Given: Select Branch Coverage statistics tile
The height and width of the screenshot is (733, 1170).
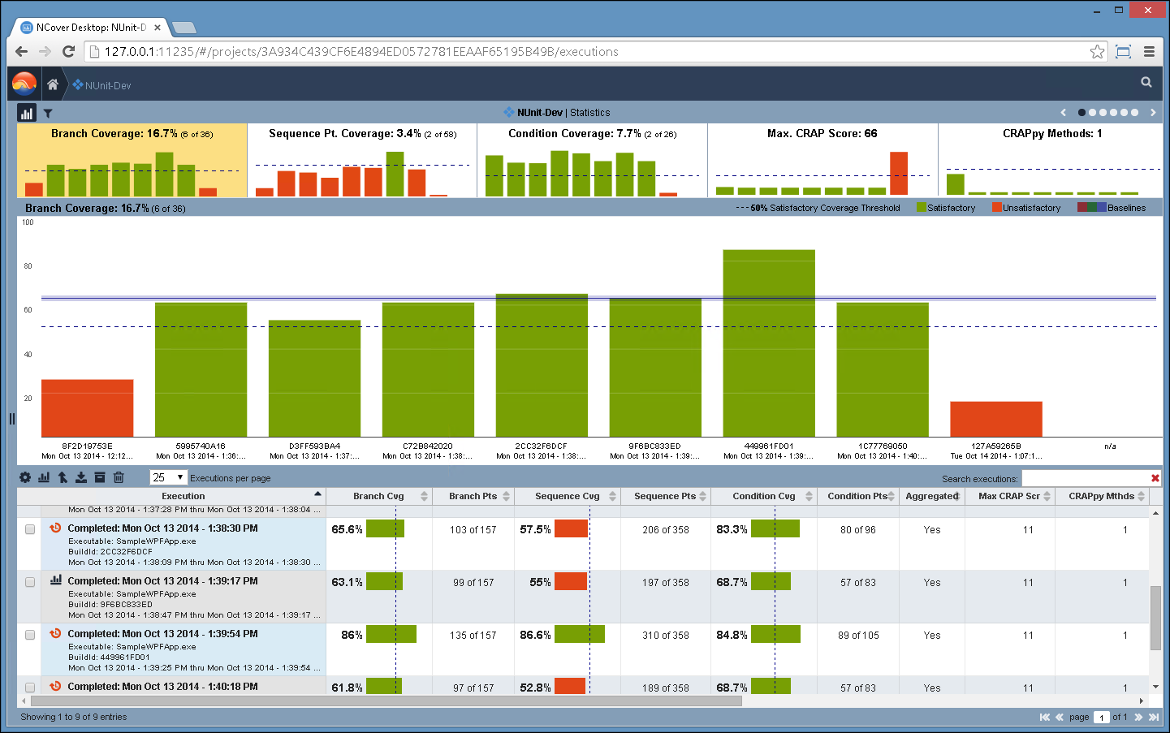Looking at the screenshot, I should tap(132, 161).
